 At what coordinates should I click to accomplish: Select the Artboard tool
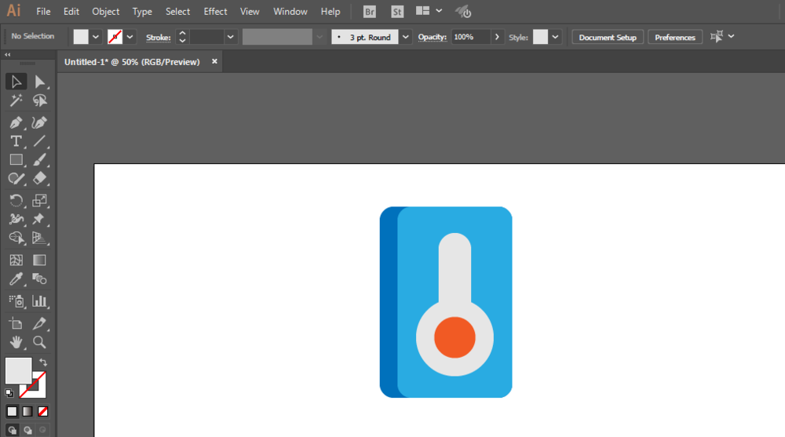(16, 323)
